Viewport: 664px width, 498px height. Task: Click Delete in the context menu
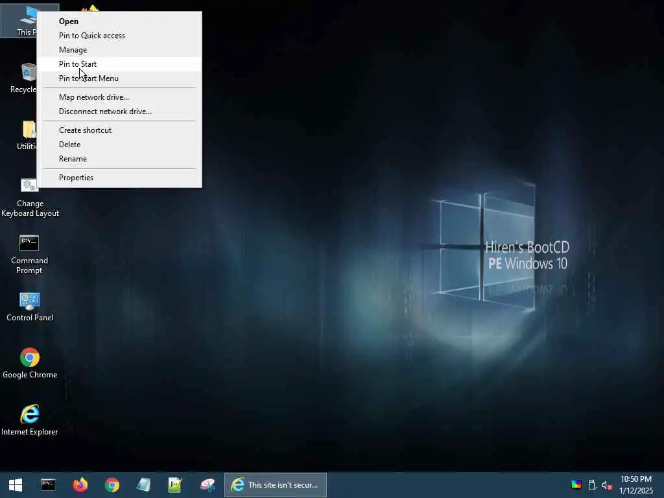tap(119, 145)
